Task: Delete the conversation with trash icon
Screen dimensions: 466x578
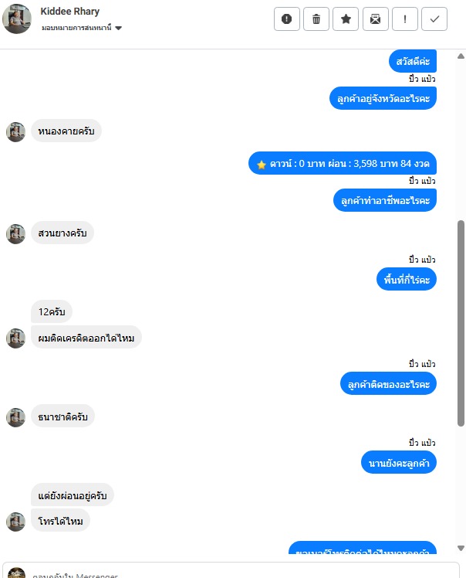Action: coord(316,19)
